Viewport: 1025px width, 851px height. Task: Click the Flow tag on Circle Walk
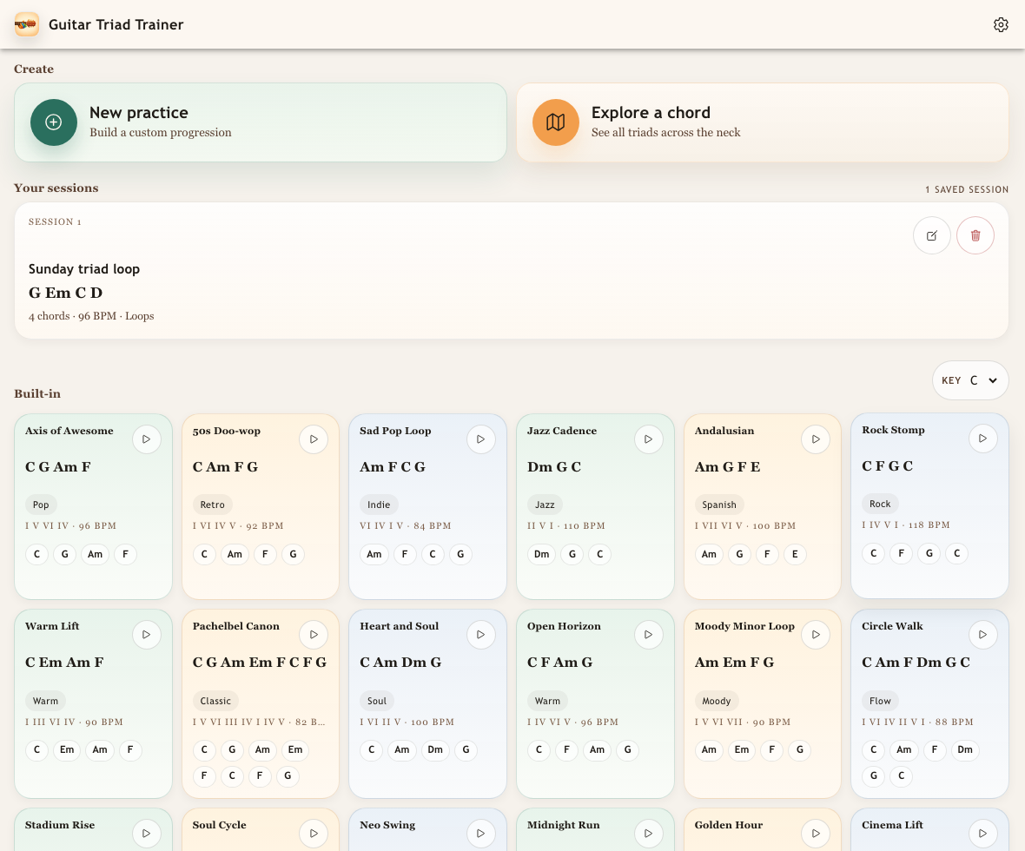[881, 701]
